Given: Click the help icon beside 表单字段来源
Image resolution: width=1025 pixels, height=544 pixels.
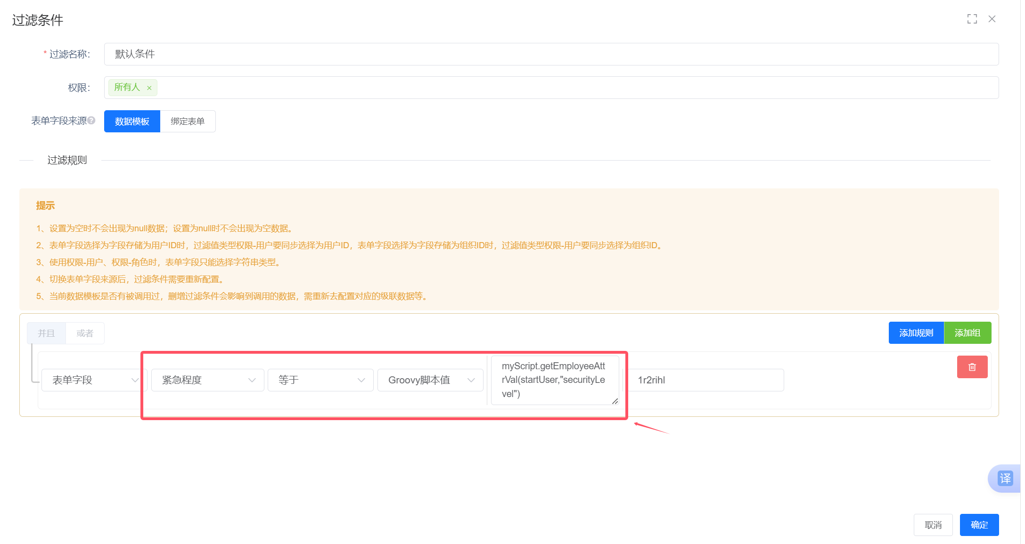Looking at the screenshot, I should coord(91,121).
